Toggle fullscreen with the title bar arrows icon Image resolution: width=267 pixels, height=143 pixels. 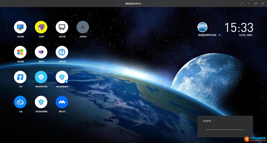242,4
